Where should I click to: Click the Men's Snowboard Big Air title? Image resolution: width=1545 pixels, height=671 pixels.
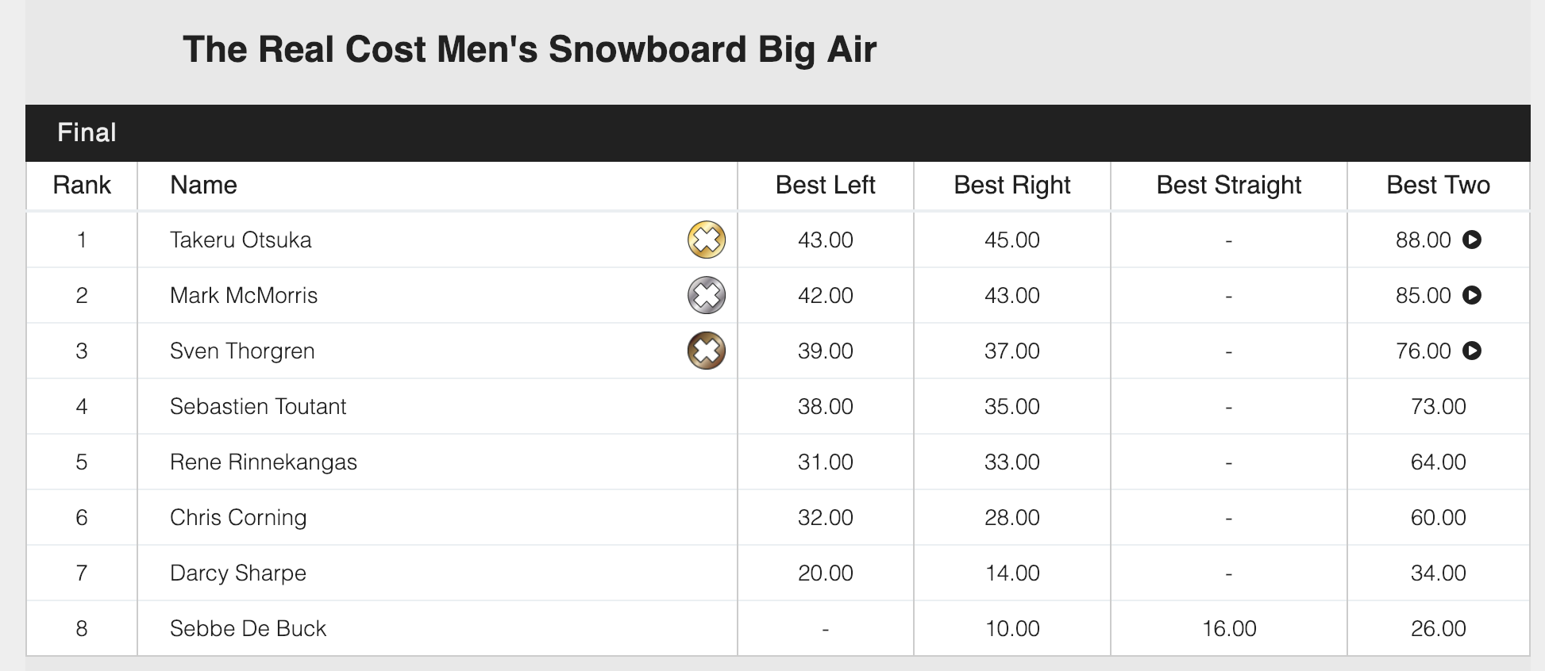pos(530,49)
